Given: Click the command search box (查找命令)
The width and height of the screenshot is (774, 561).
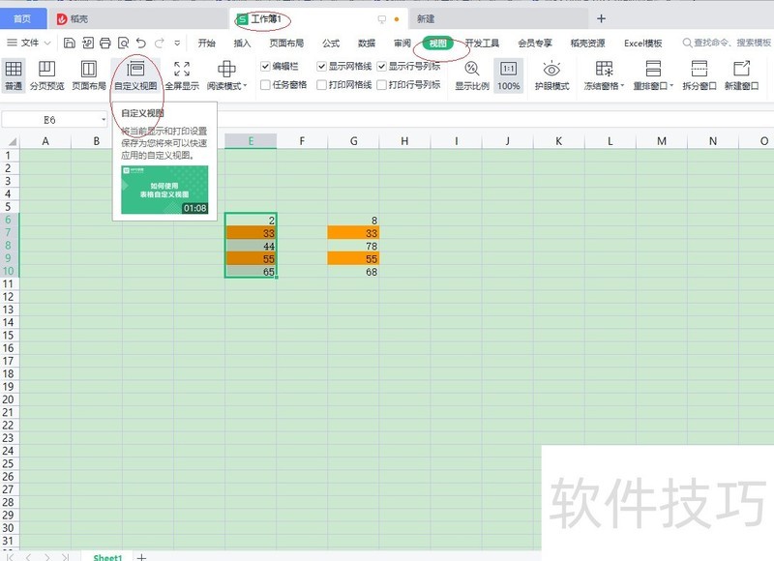Looking at the screenshot, I should pyautogui.click(x=726, y=43).
